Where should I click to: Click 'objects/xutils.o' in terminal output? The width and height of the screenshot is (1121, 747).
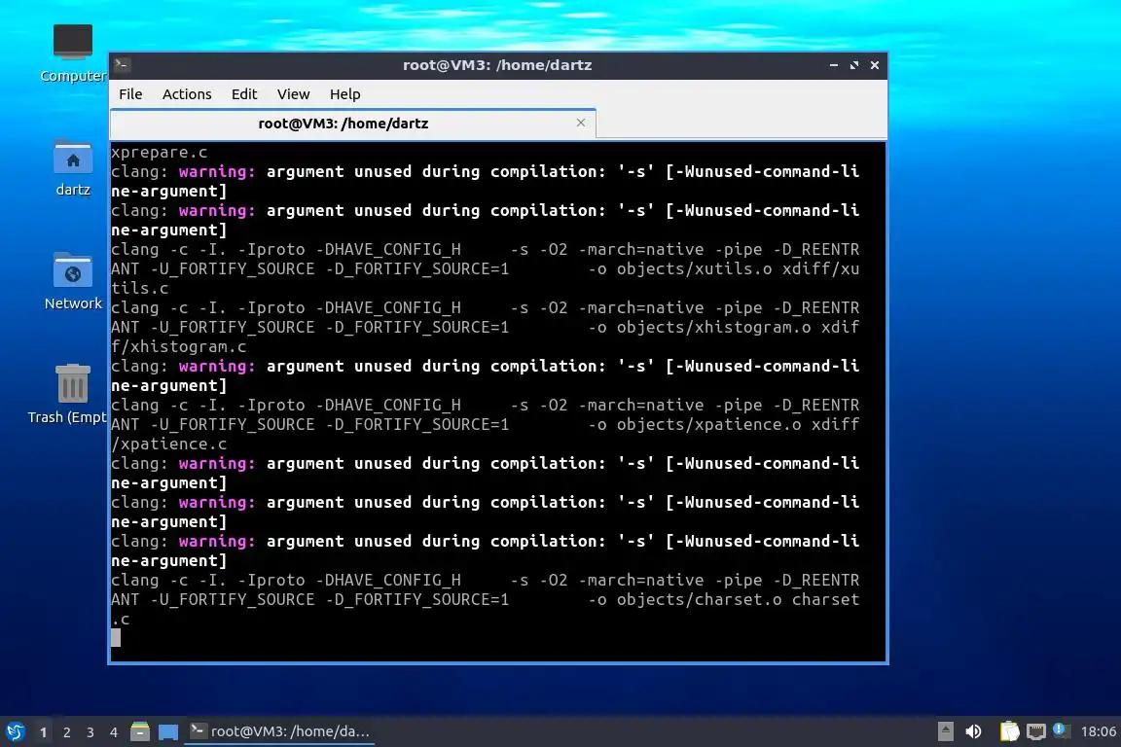694,268
